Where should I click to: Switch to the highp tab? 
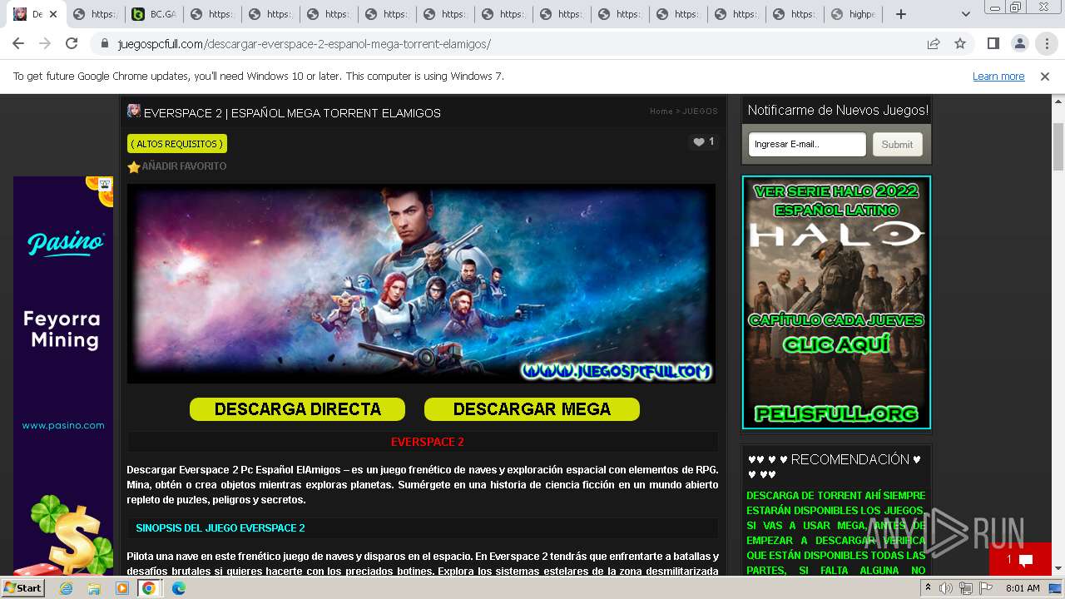[x=853, y=14]
